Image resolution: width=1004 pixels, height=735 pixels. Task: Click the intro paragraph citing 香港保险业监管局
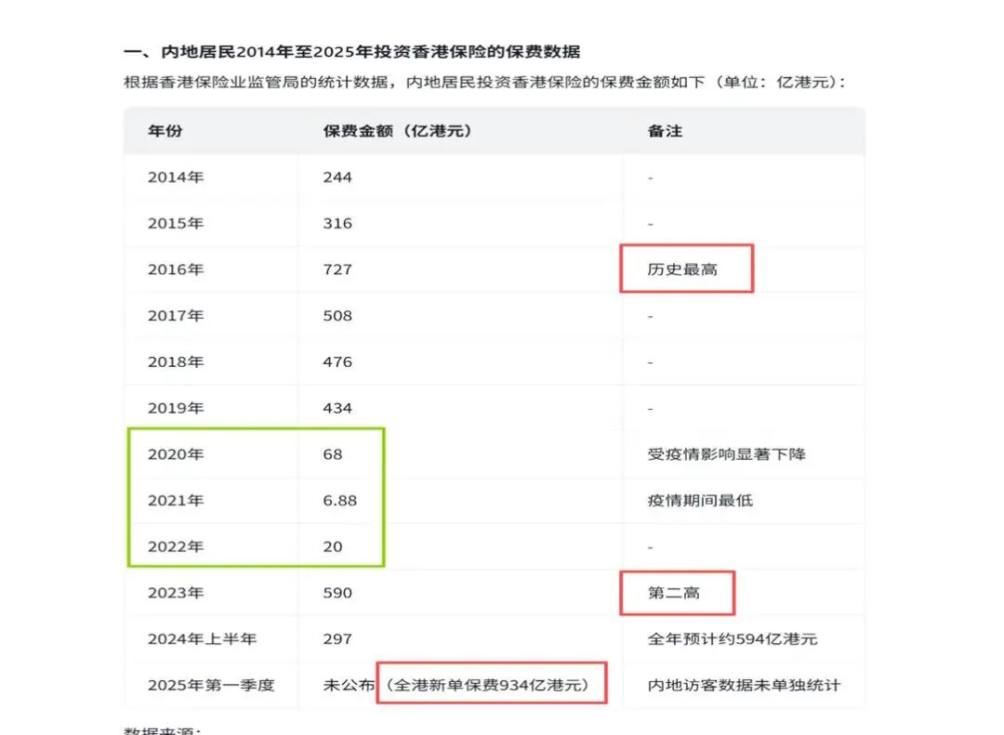coord(484,82)
